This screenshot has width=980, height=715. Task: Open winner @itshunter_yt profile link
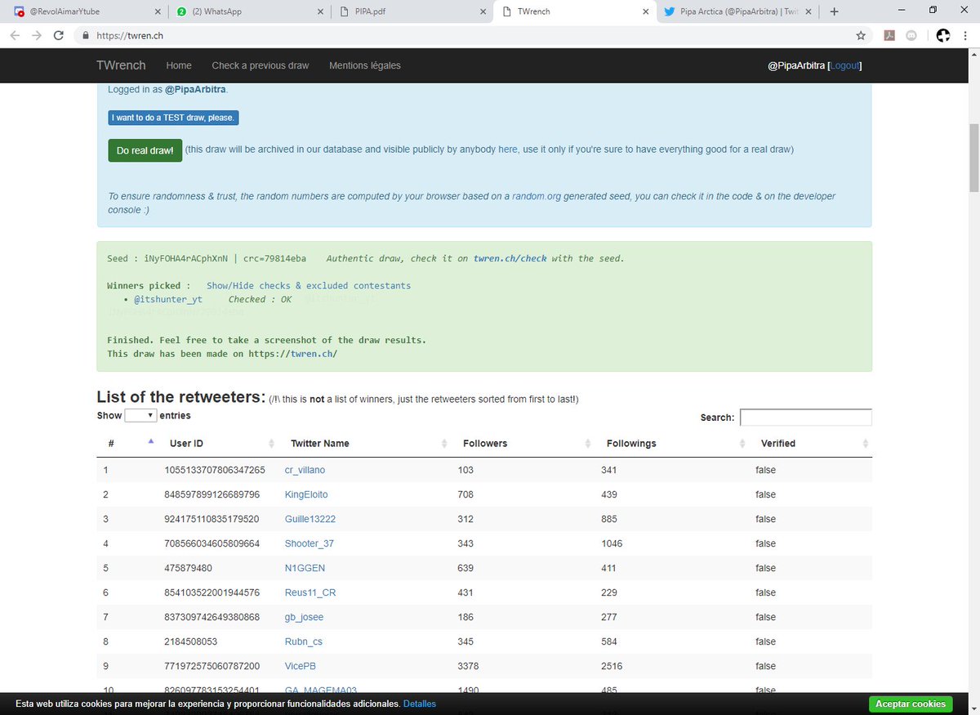click(168, 300)
